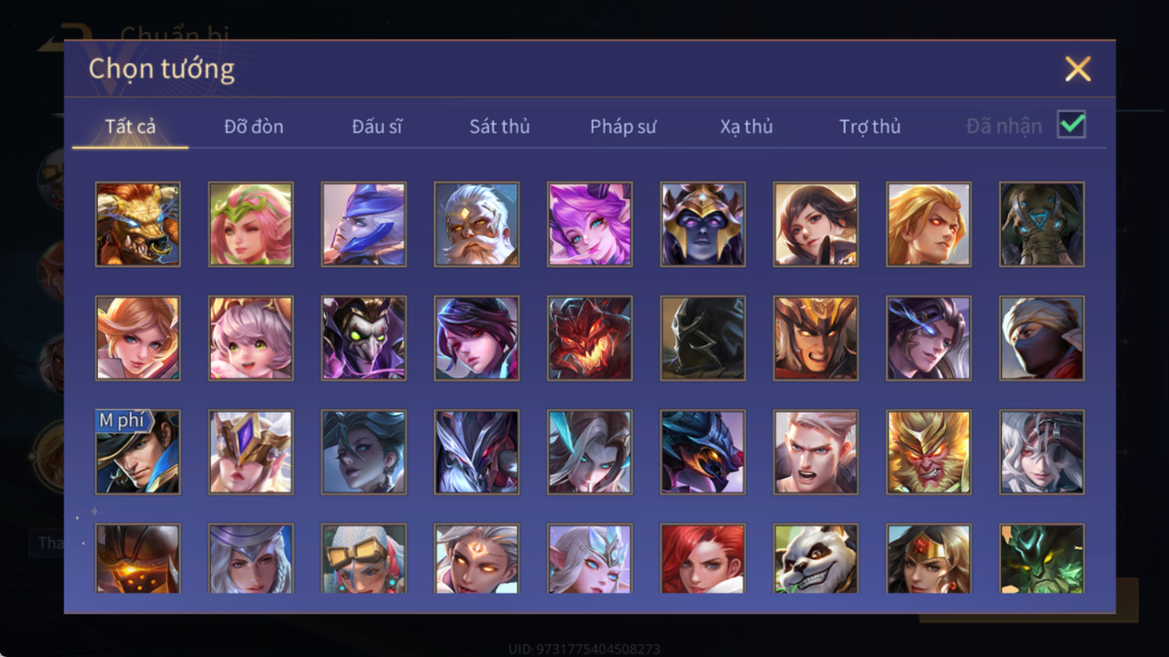Select the mummy elephant hero portrait
This screenshot has height=657, width=1169.
pyautogui.click(x=1042, y=224)
